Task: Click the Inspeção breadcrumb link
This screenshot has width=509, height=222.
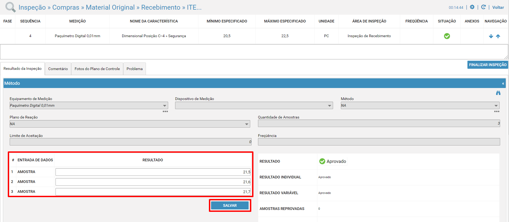Action: (x=32, y=7)
